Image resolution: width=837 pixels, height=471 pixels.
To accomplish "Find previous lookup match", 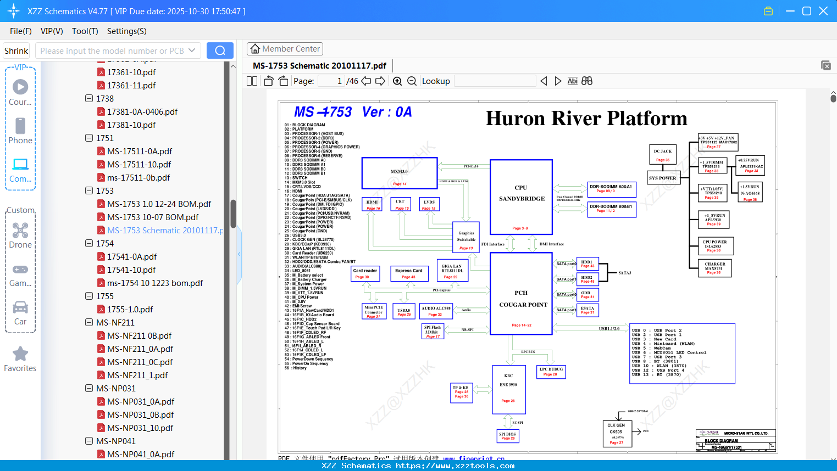I will (x=544, y=81).
